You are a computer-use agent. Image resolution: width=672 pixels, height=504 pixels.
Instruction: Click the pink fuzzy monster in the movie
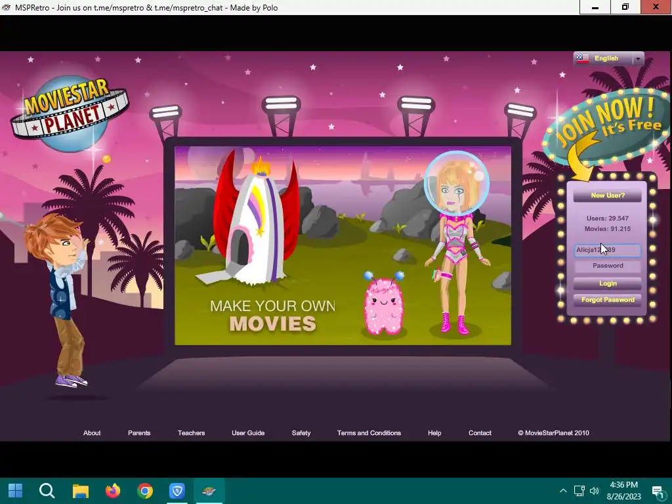(383, 303)
